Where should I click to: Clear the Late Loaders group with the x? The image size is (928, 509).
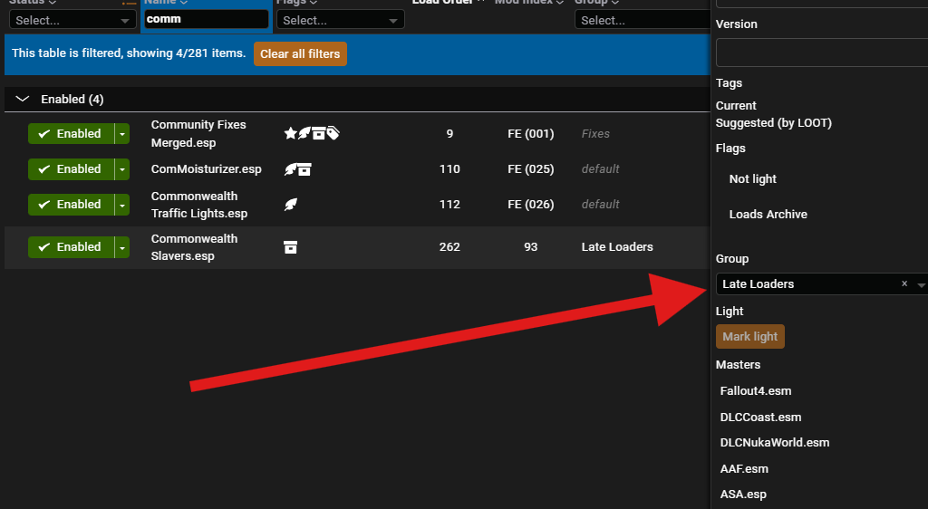click(x=904, y=283)
